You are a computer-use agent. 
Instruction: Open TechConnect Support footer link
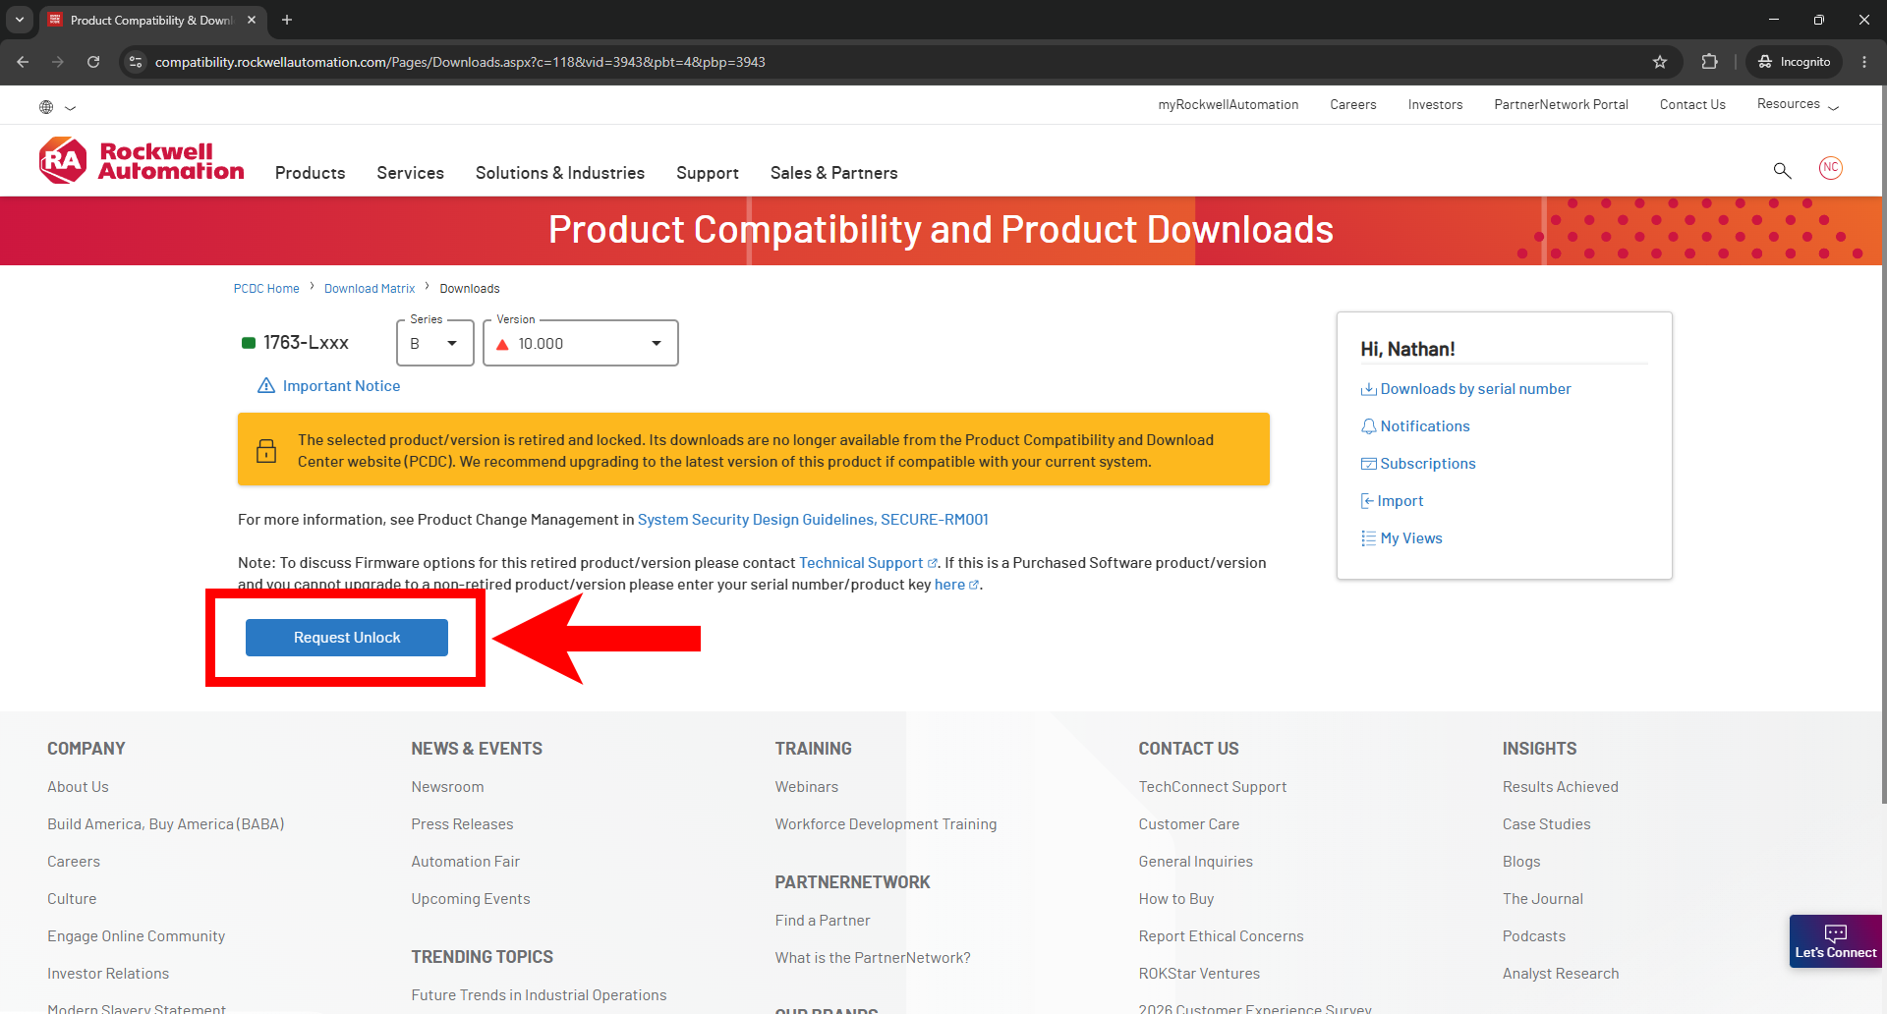click(1212, 787)
